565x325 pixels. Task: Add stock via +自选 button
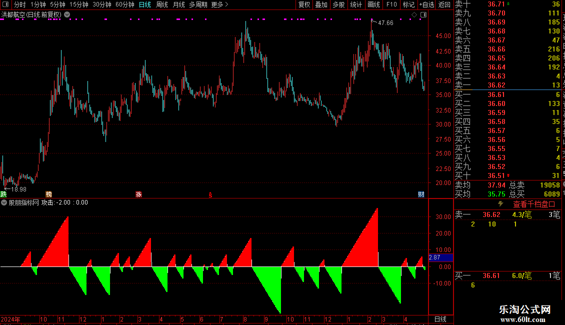click(x=427, y=4)
